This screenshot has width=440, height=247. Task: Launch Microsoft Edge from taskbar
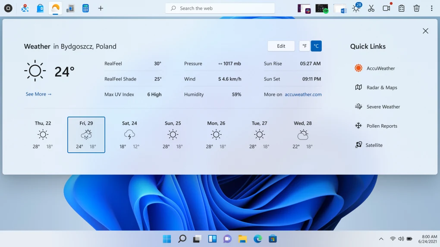[x=258, y=239]
